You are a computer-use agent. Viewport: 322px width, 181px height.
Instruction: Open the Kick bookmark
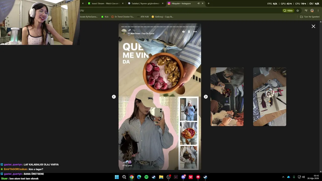(105, 17)
